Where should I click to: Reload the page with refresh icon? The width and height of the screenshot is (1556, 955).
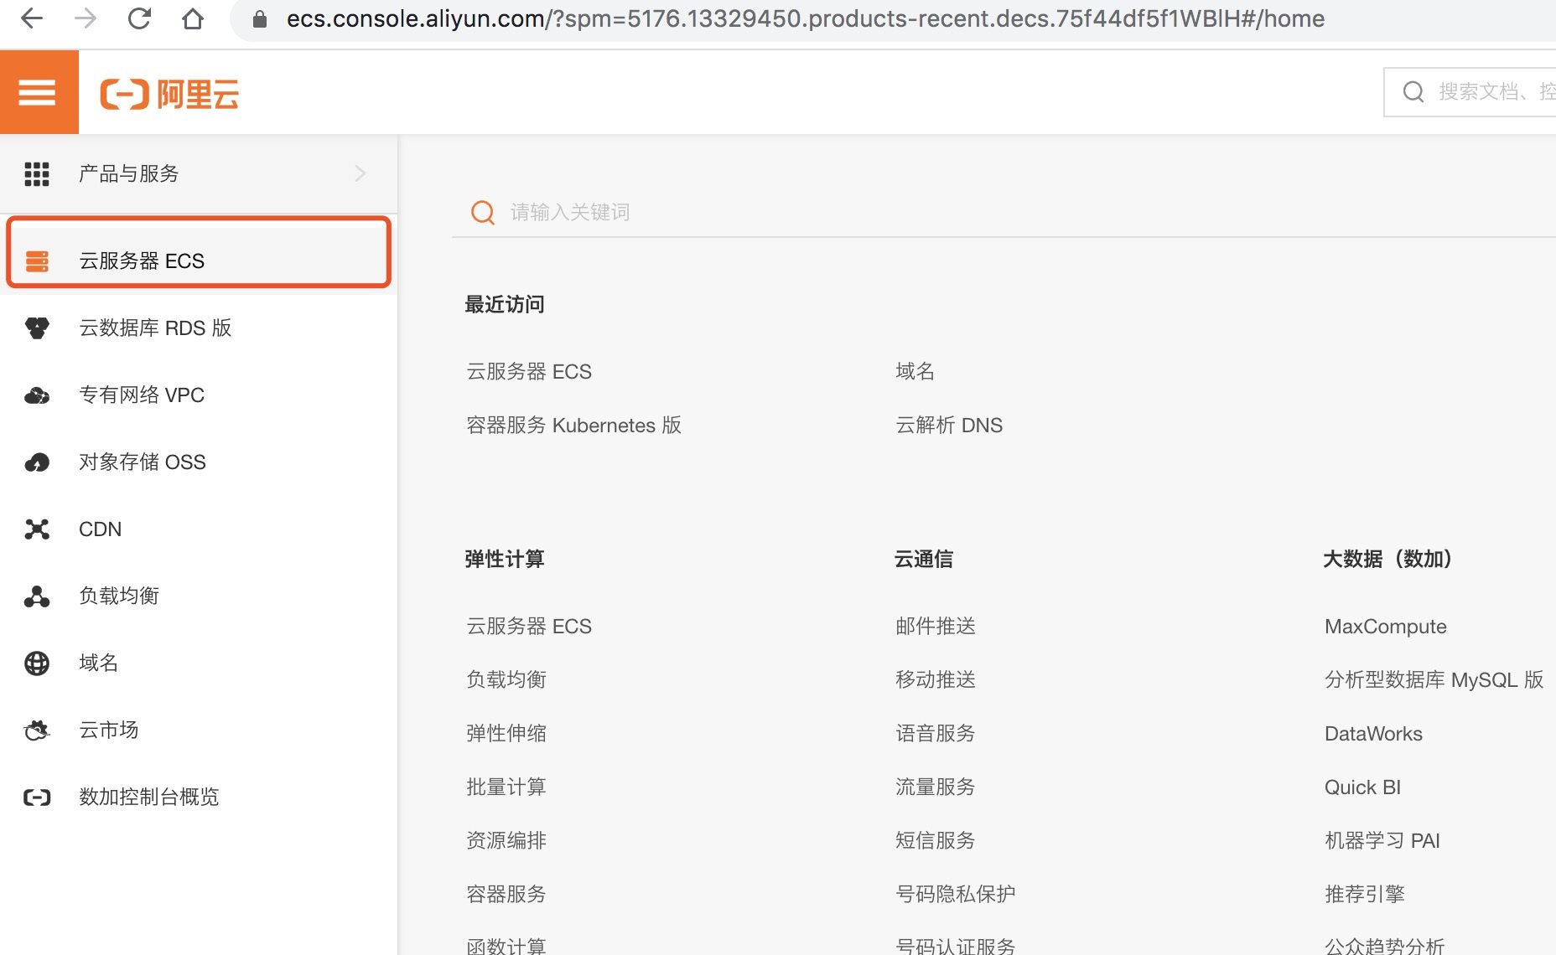pyautogui.click(x=139, y=18)
